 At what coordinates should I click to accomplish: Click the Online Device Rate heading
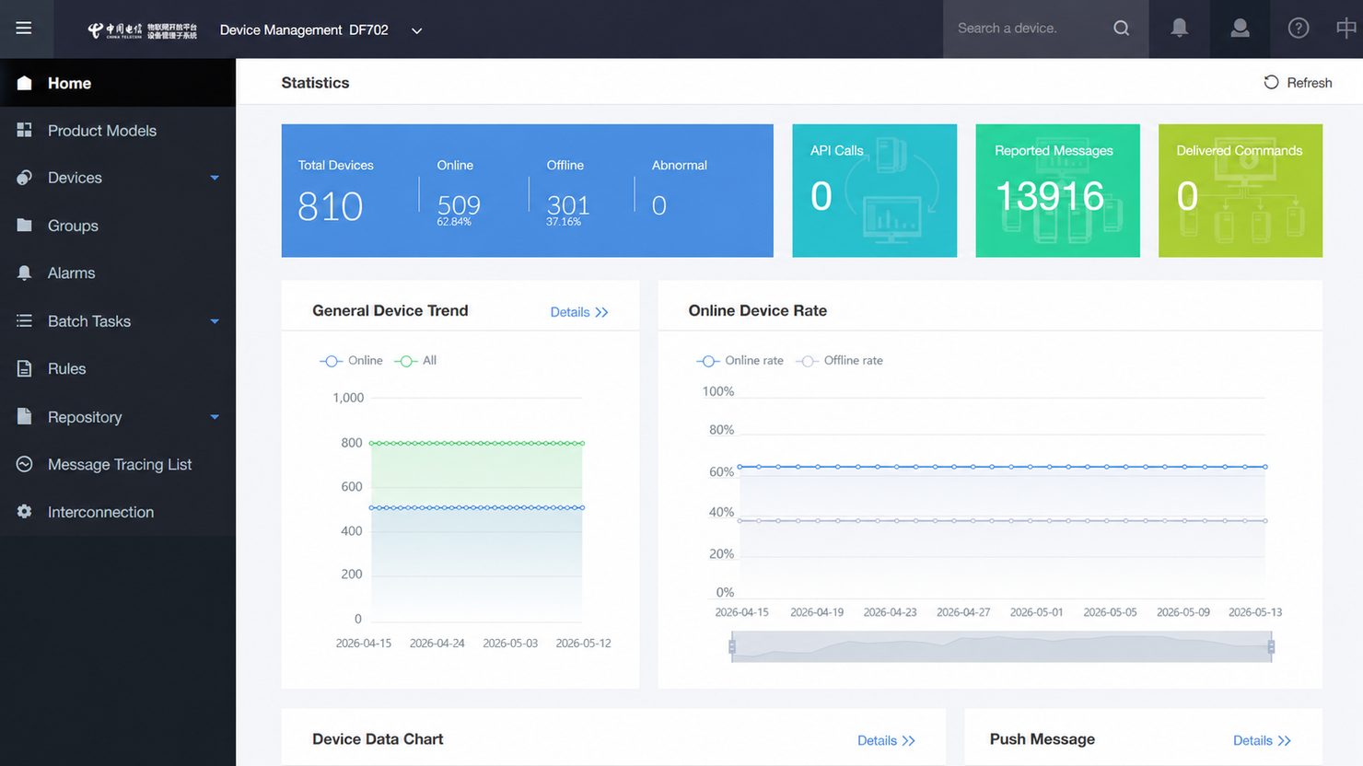757,311
